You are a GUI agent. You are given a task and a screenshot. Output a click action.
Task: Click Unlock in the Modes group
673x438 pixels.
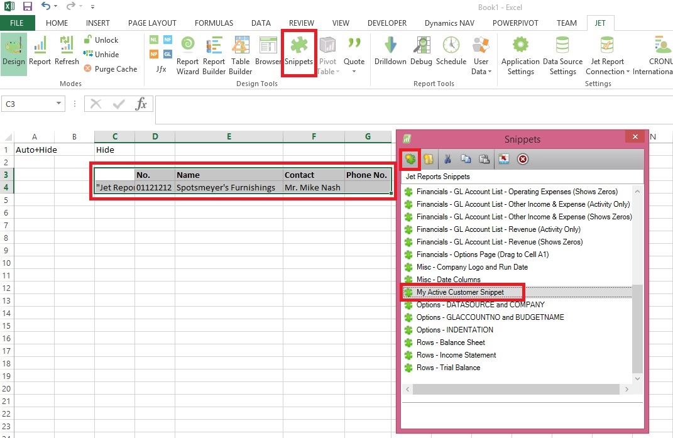pos(101,40)
